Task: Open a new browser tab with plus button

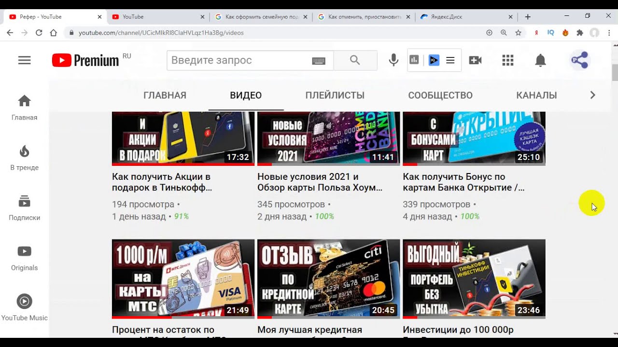Action: [528, 17]
